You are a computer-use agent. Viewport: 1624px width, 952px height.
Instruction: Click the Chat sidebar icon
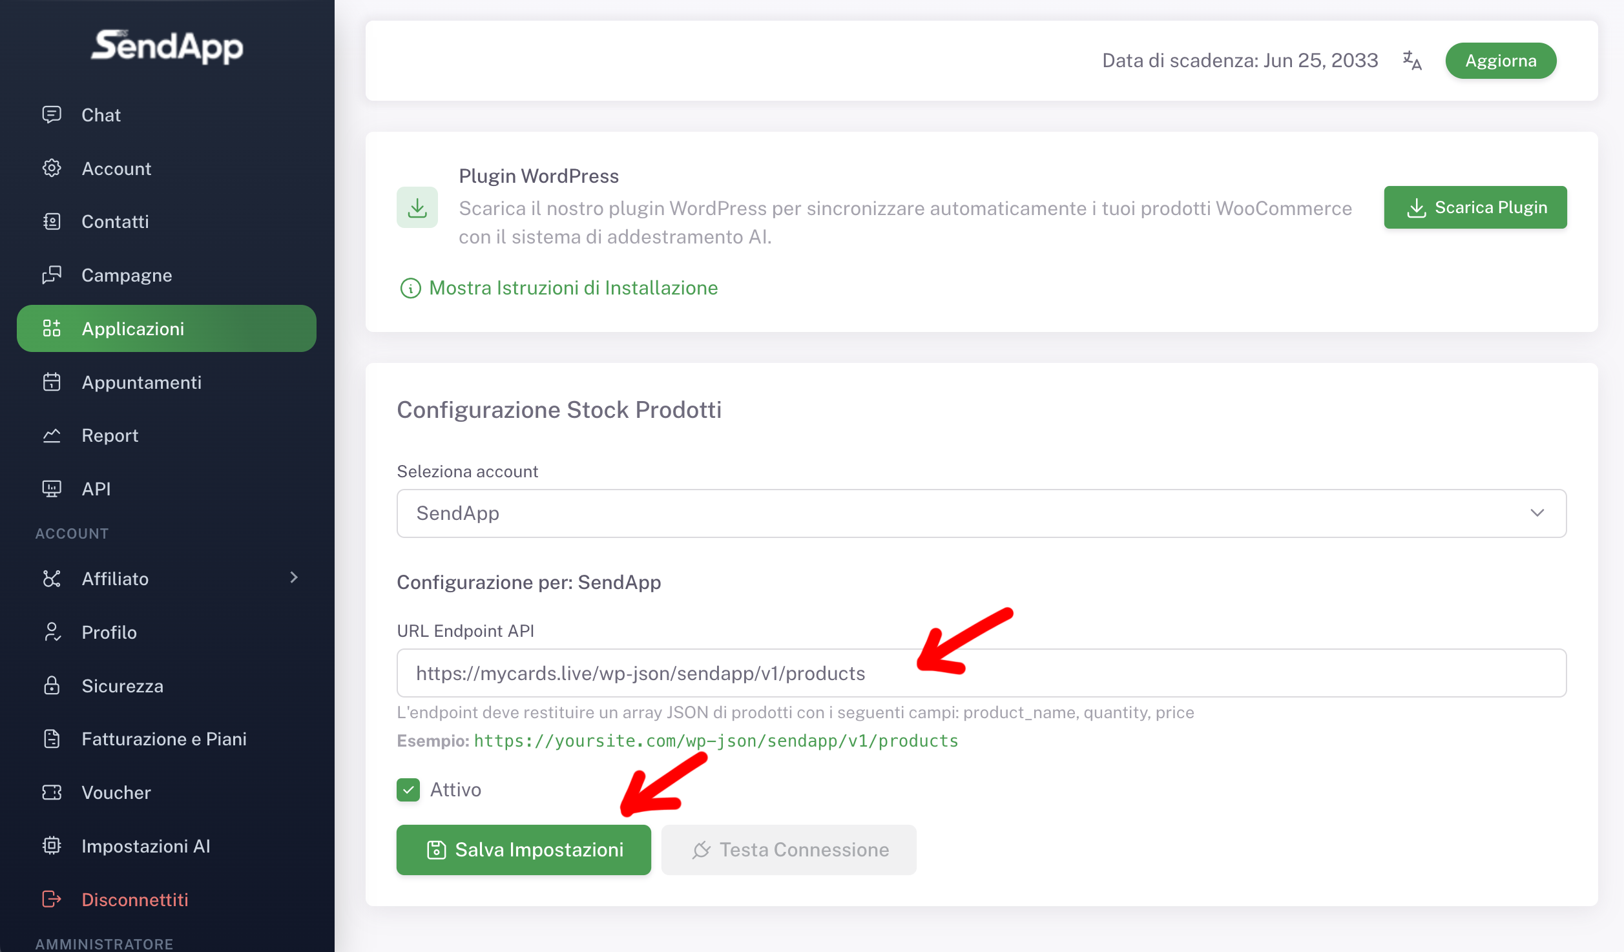52,114
